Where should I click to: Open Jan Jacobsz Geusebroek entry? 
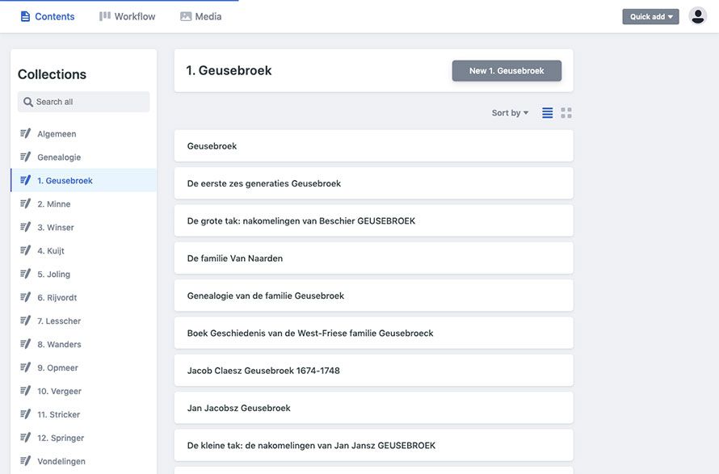tap(374, 408)
